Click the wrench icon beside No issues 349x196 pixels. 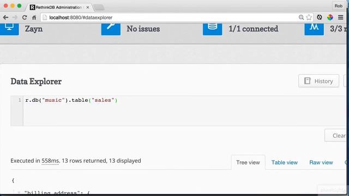click(x=111, y=29)
